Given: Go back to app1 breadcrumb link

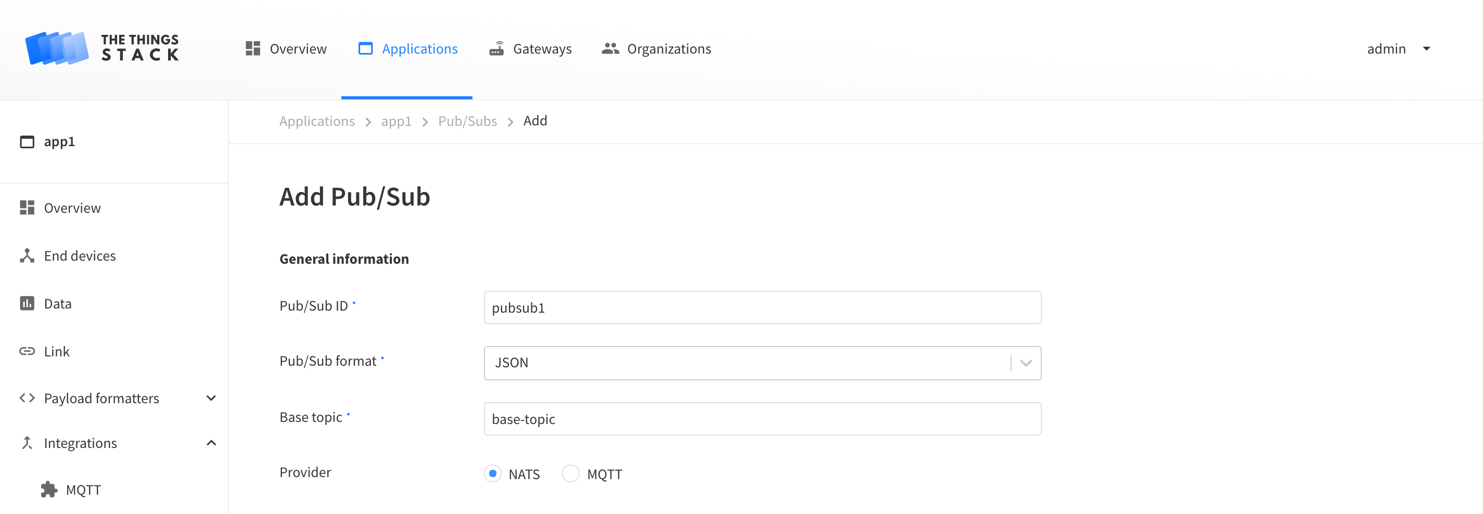Looking at the screenshot, I should click(x=396, y=121).
